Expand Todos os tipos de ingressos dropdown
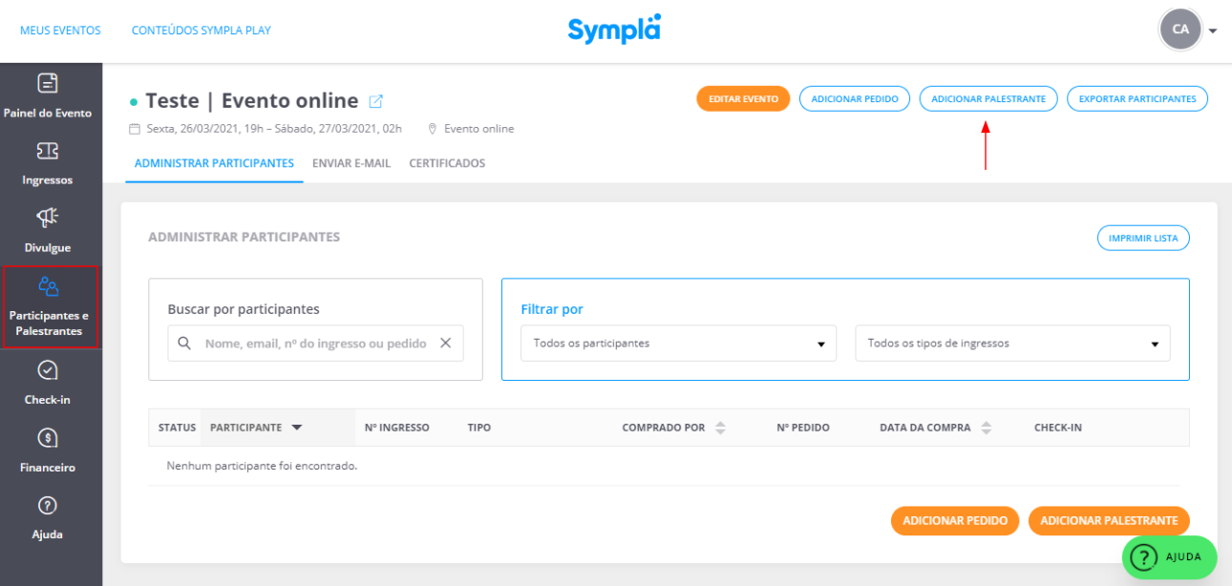1232x586 pixels. [x=1012, y=344]
